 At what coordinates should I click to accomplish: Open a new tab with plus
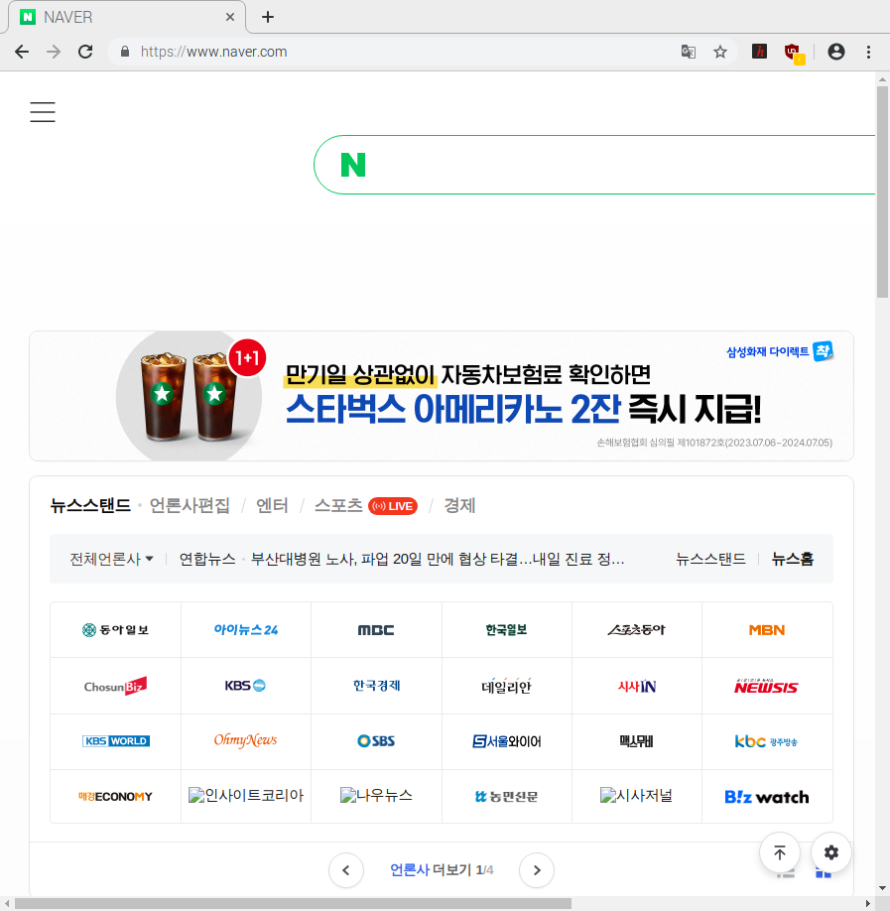268,17
